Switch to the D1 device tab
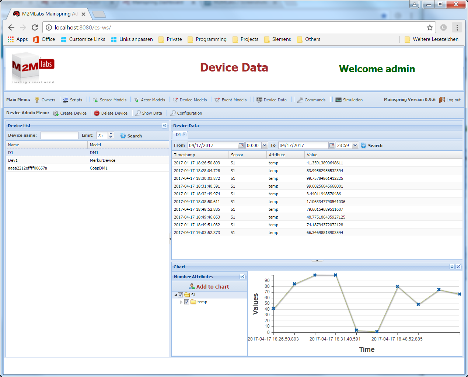The image size is (468, 377). click(178, 135)
